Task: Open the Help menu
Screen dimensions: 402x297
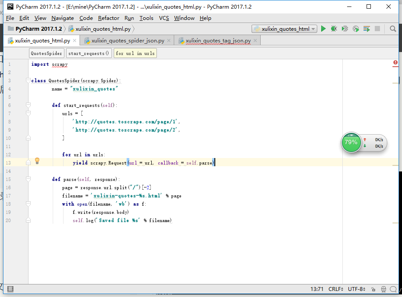Action: coord(205,18)
